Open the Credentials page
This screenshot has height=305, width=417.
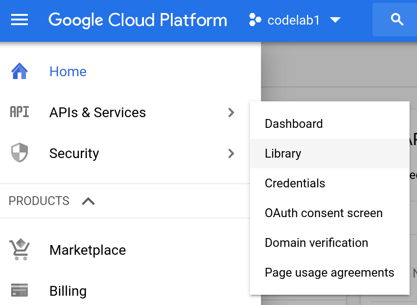click(294, 183)
